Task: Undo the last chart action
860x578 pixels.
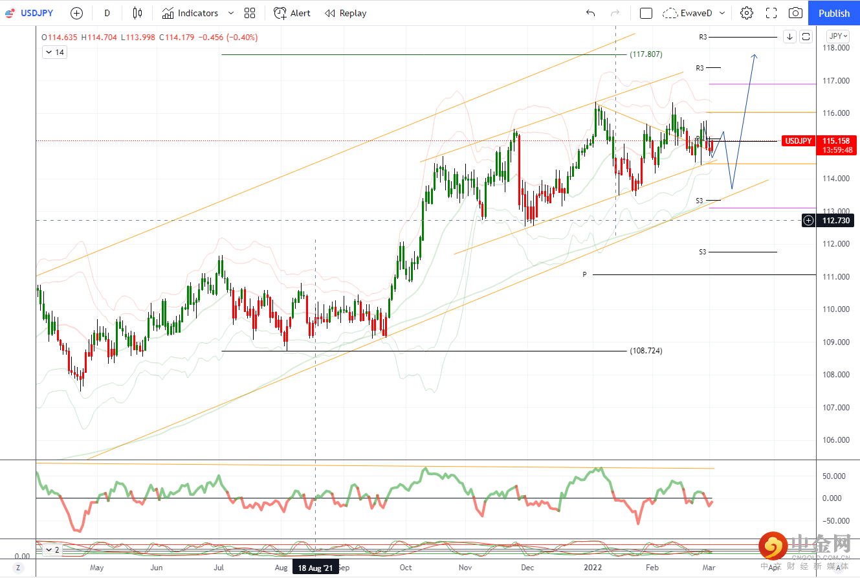Action: pos(590,13)
